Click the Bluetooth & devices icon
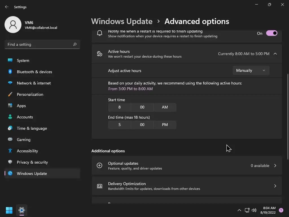 click(x=10, y=72)
